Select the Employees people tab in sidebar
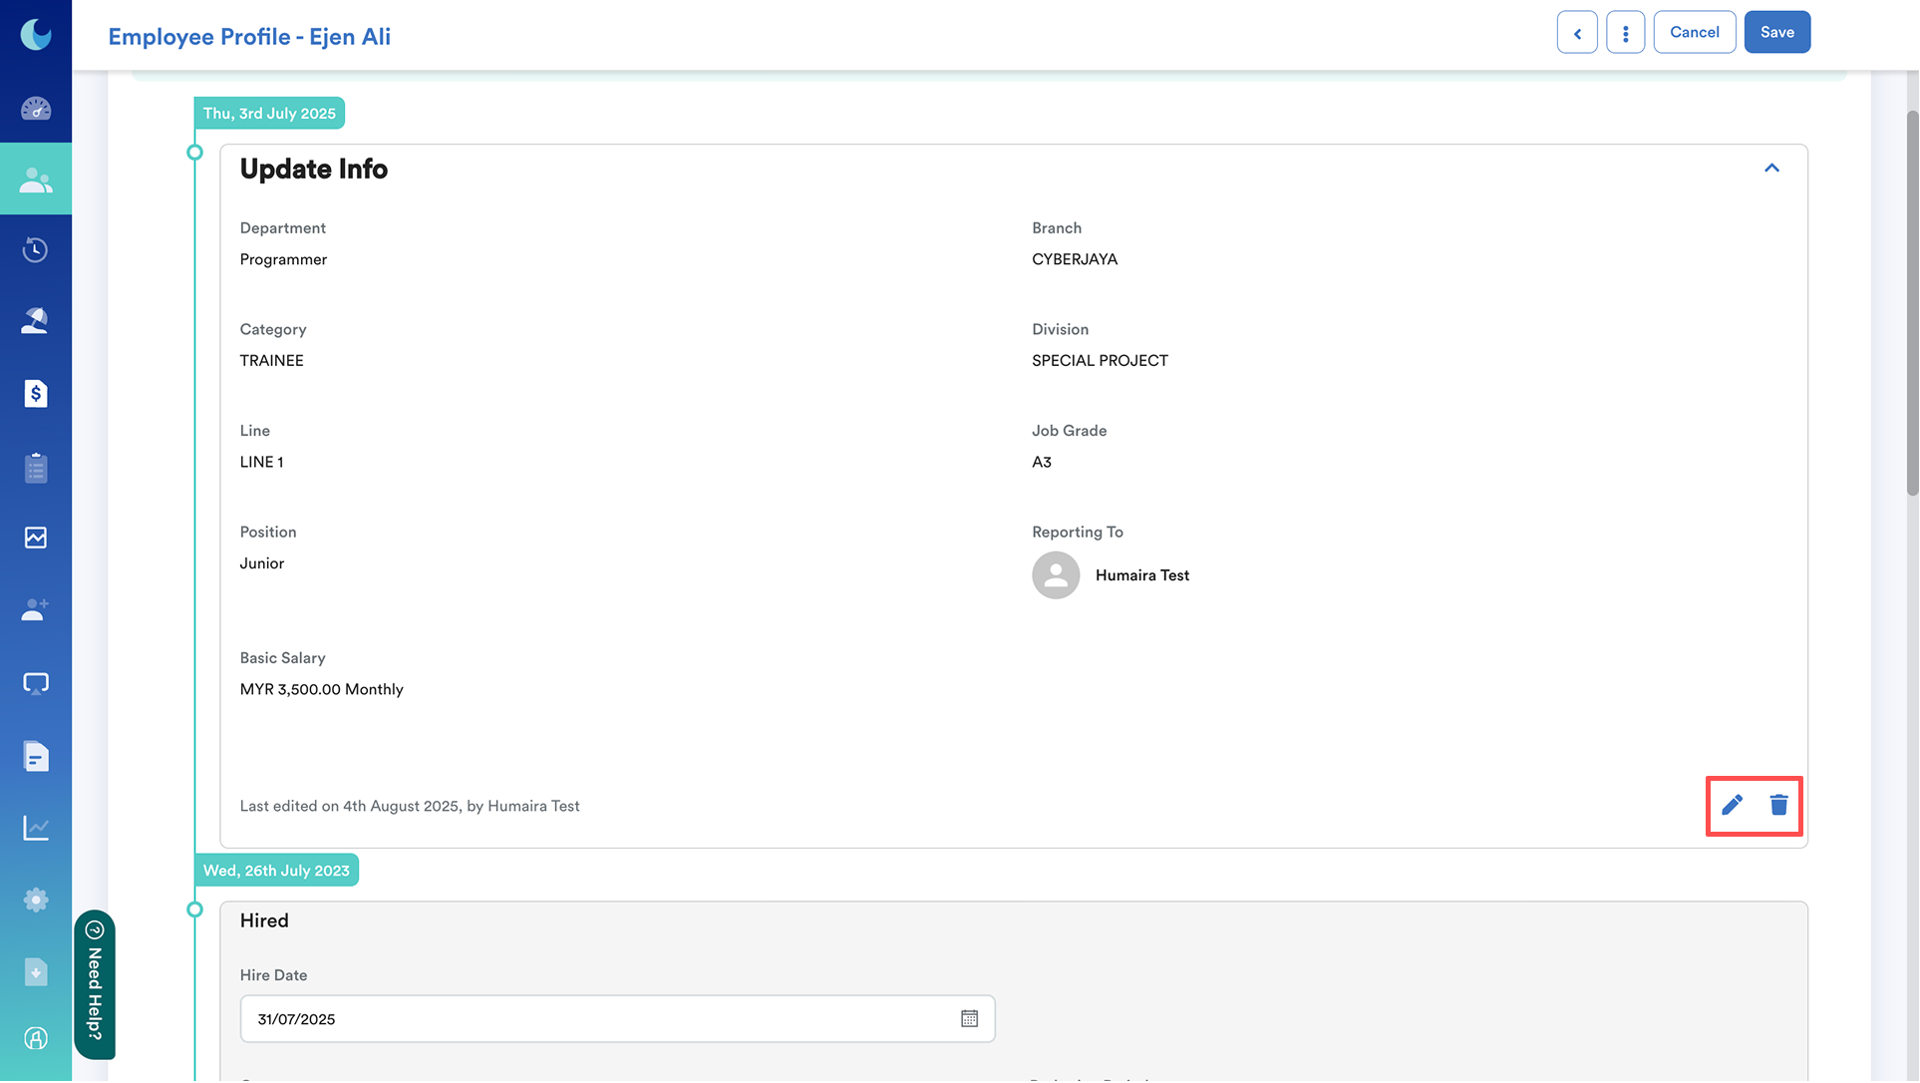The height and width of the screenshot is (1083, 1920). pyautogui.click(x=36, y=180)
